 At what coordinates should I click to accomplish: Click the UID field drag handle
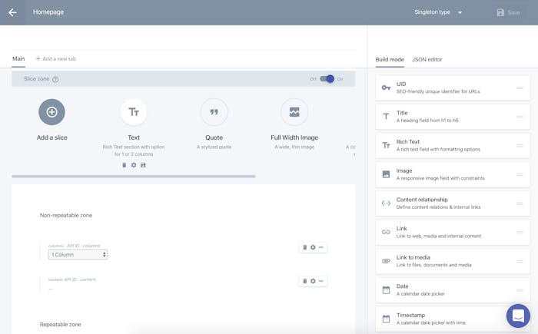pyautogui.click(x=520, y=88)
